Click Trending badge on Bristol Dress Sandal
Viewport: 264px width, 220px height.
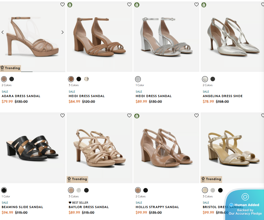211,180
